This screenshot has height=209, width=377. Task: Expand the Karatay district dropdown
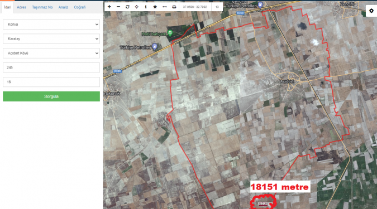51,39
